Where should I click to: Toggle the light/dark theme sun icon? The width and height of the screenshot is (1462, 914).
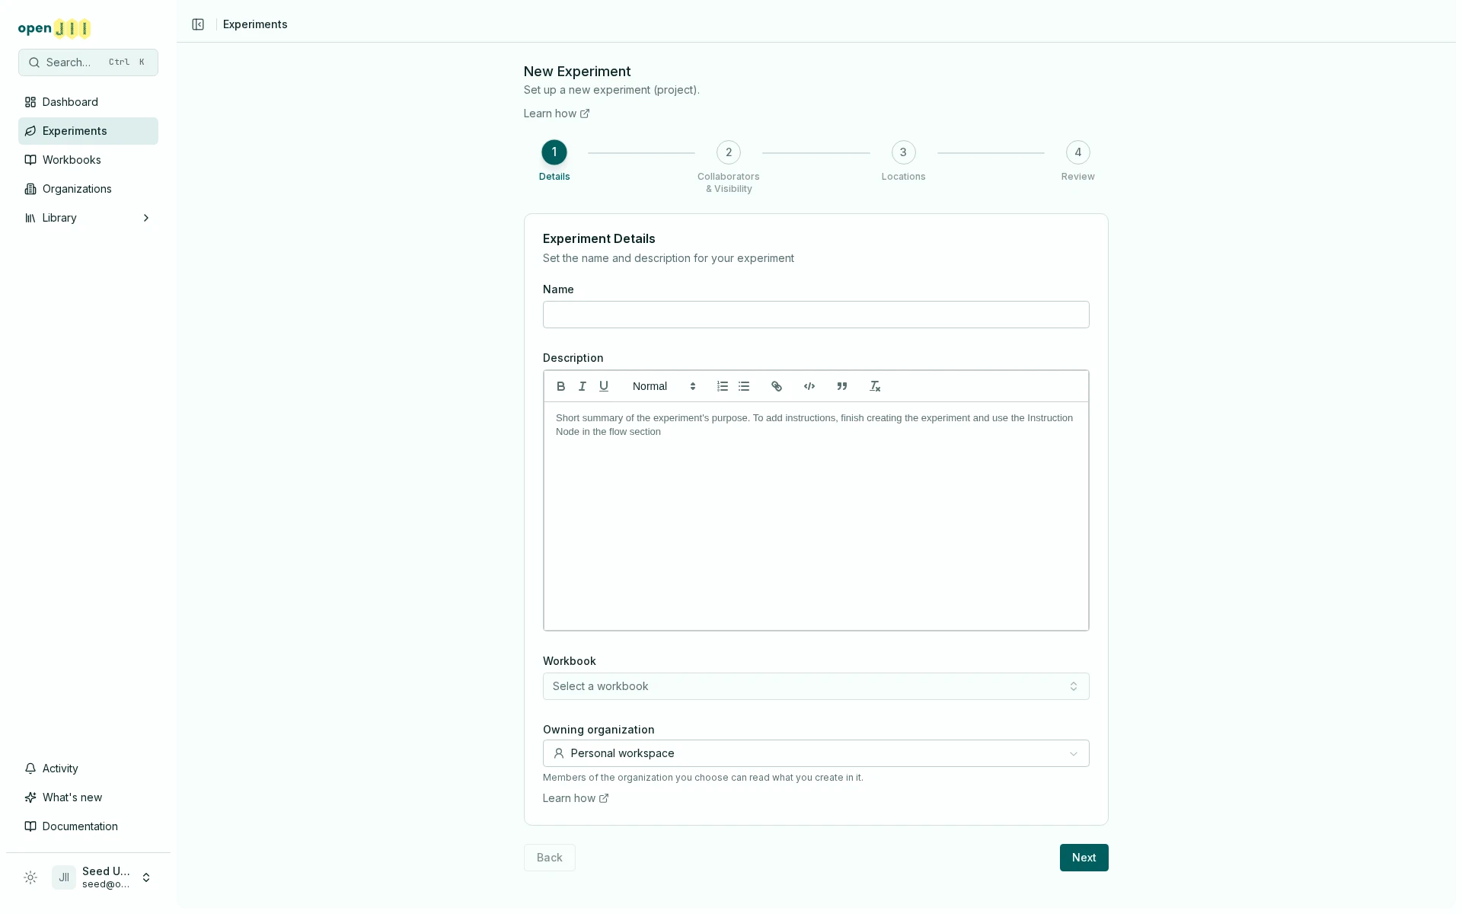(x=30, y=877)
